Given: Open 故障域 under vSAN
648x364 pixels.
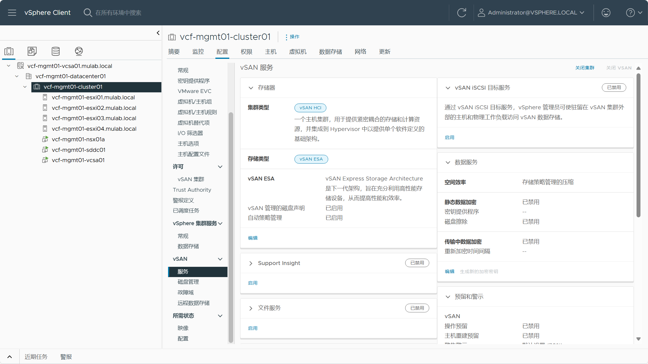Looking at the screenshot, I should [186, 292].
